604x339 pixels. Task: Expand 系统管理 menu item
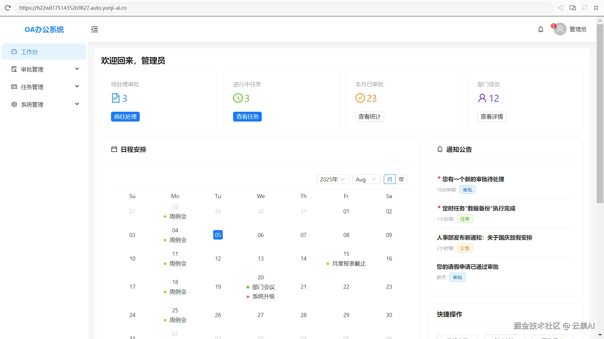(x=44, y=105)
